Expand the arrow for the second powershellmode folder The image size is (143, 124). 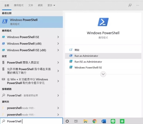[58, 115]
